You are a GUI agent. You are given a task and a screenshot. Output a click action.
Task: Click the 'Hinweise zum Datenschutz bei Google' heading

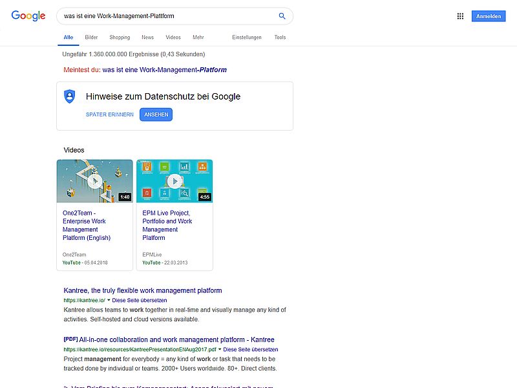tap(164, 96)
